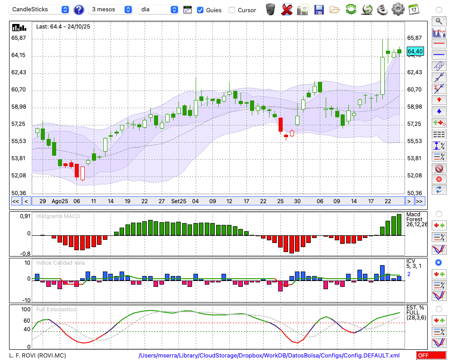The height and width of the screenshot is (362, 453).
Task: Toggle the red OFF switch at bottom right
Action: tap(431, 355)
